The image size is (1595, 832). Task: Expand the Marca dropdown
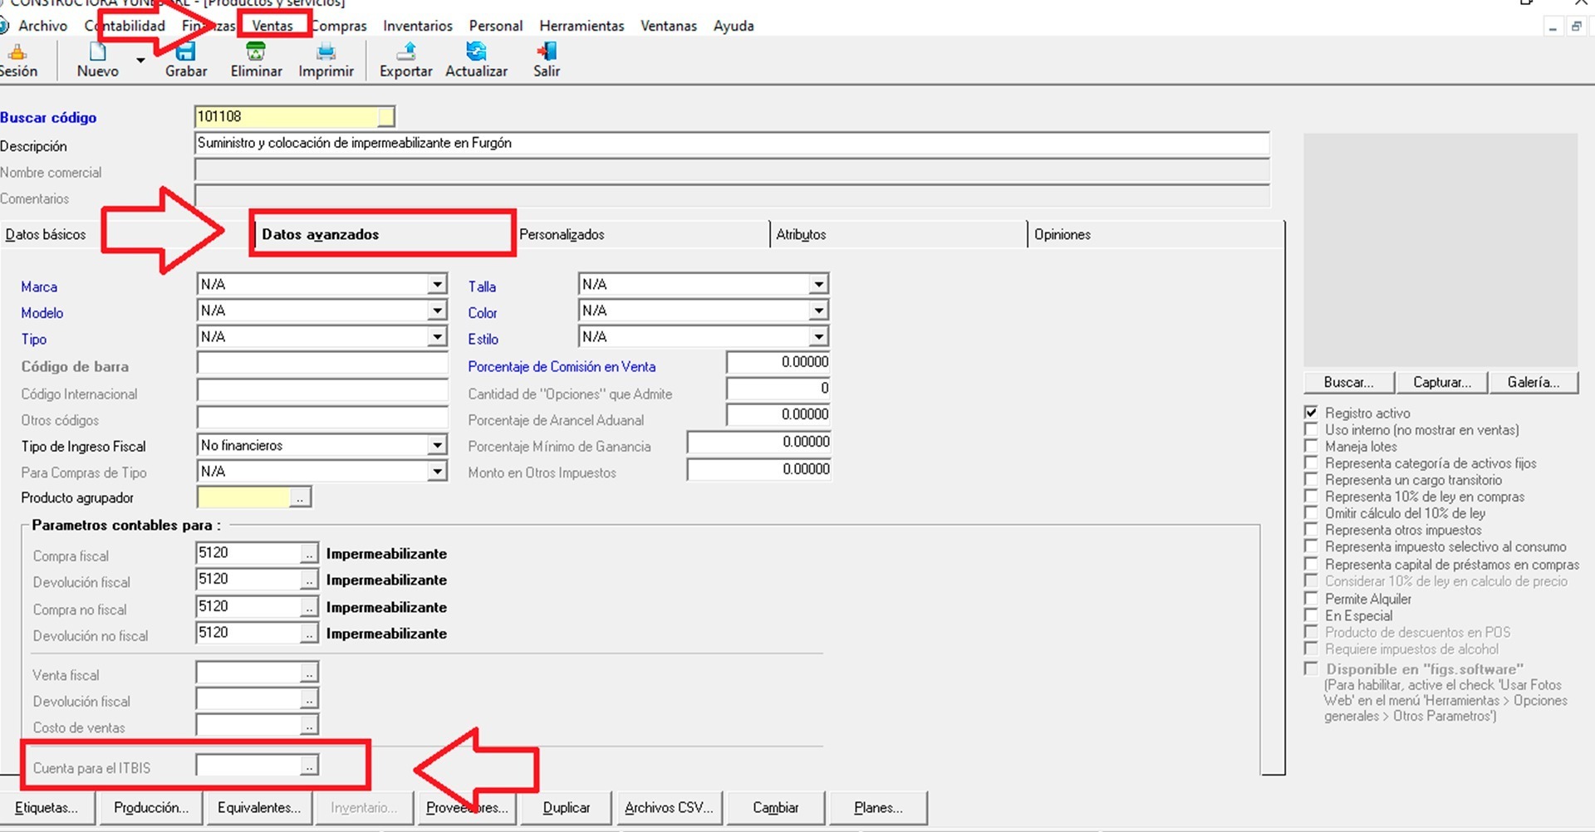pyautogui.click(x=437, y=285)
